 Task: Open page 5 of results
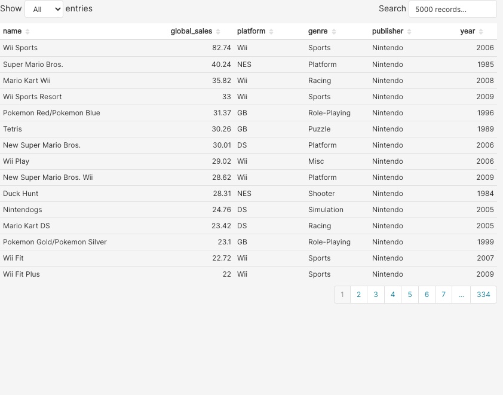pos(410,295)
